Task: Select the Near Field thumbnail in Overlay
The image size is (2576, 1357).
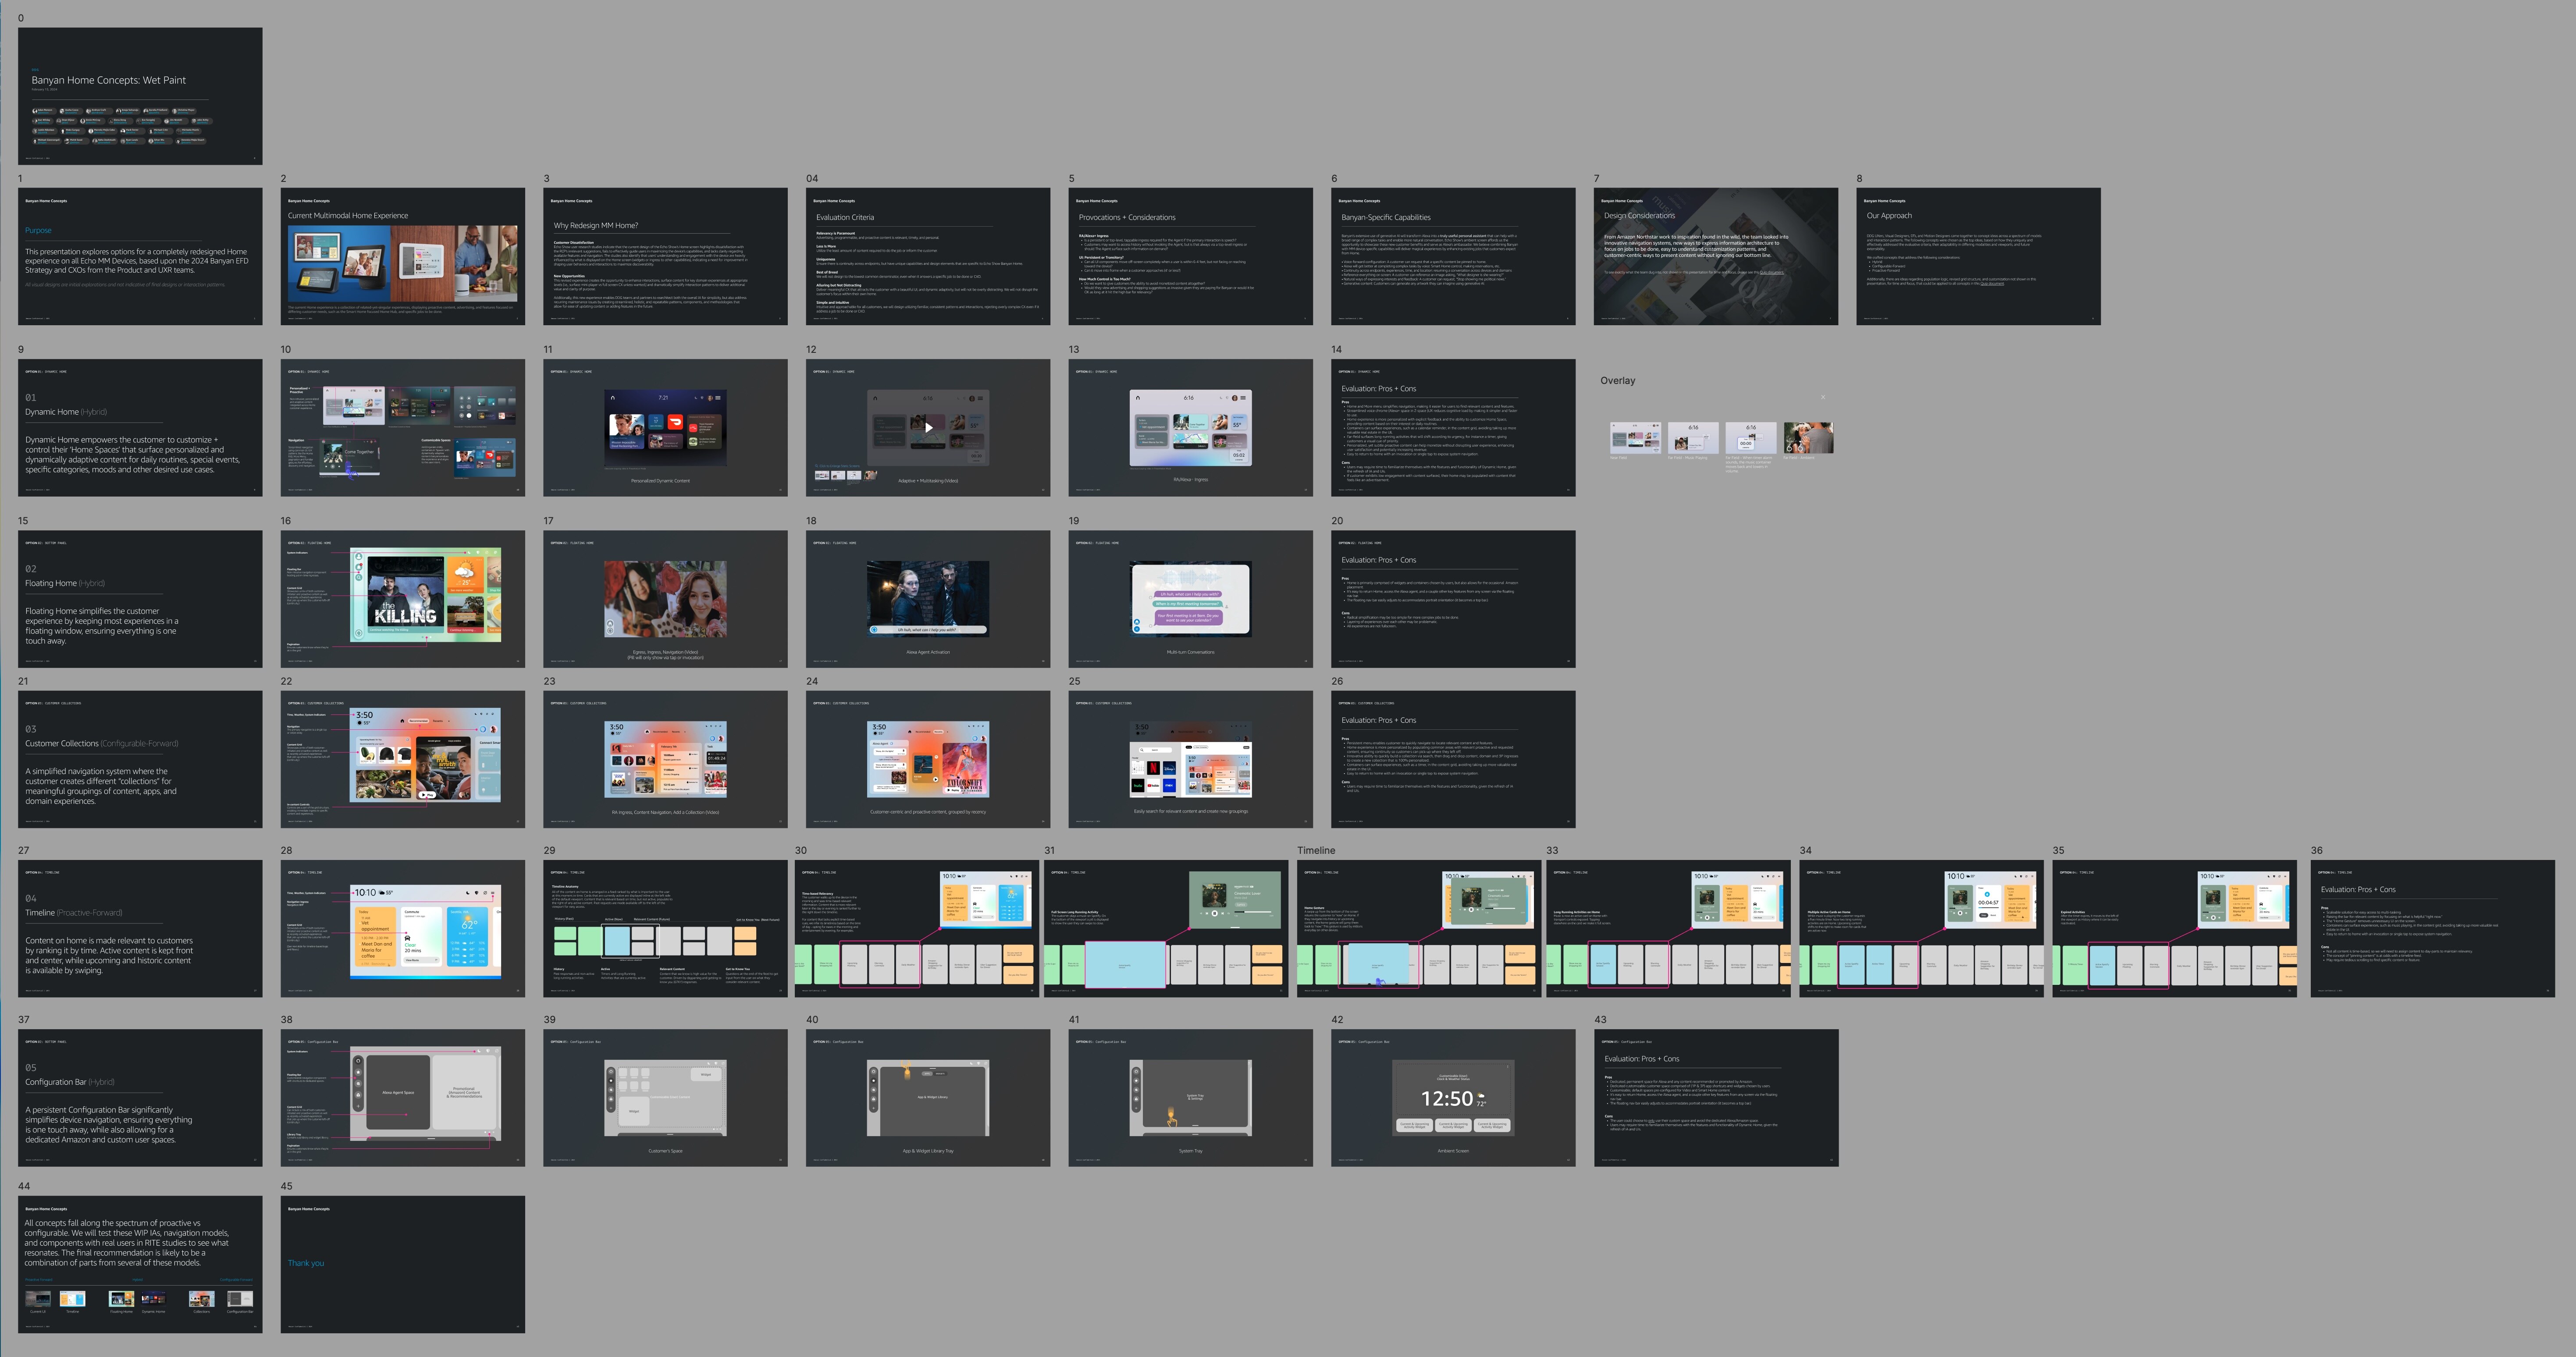Action: [x=1636, y=438]
